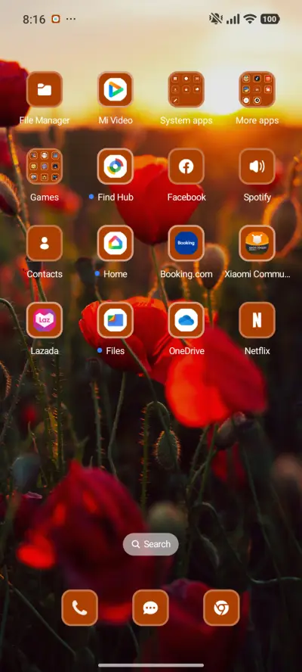This screenshot has width=302, height=672.
Task: Launch Chrome browser from dock
Action: coord(221,608)
